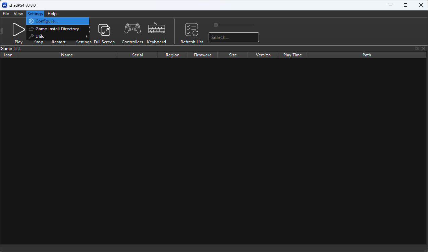Close the Game List dock panel
Image resolution: width=428 pixels, height=252 pixels.
(423, 48)
